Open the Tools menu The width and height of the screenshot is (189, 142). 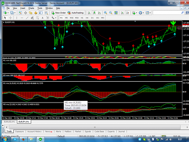tap(40, 8)
